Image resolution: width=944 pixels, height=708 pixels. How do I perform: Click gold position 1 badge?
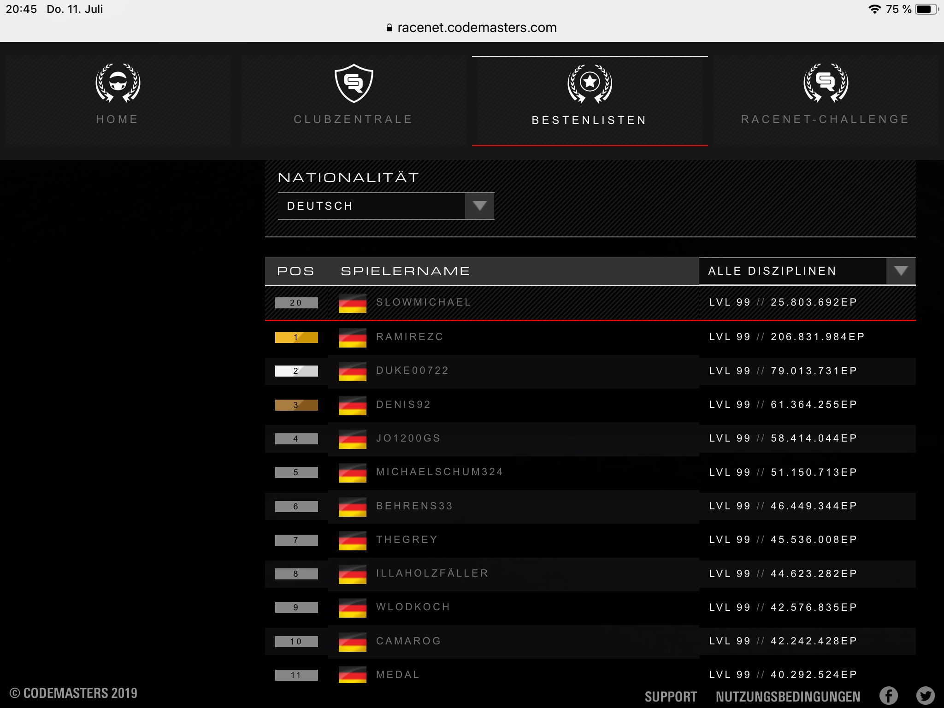pyautogui.click(x=296, y=337)
